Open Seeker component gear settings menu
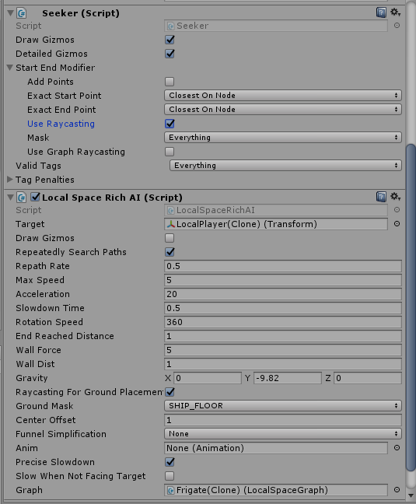The width and height of the screenshot is (416, 504). [x=395, y=13]
